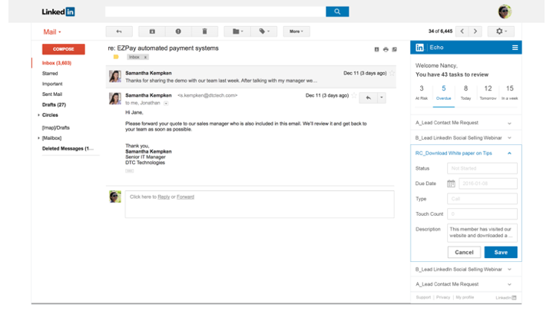This screenshot has width=553, height=311.
Task: Star the expanded Dec 11 message
Action: 355,96
